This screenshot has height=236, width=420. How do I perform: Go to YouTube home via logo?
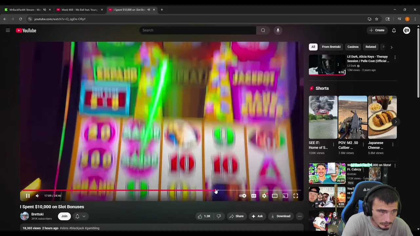click(26, 30)
